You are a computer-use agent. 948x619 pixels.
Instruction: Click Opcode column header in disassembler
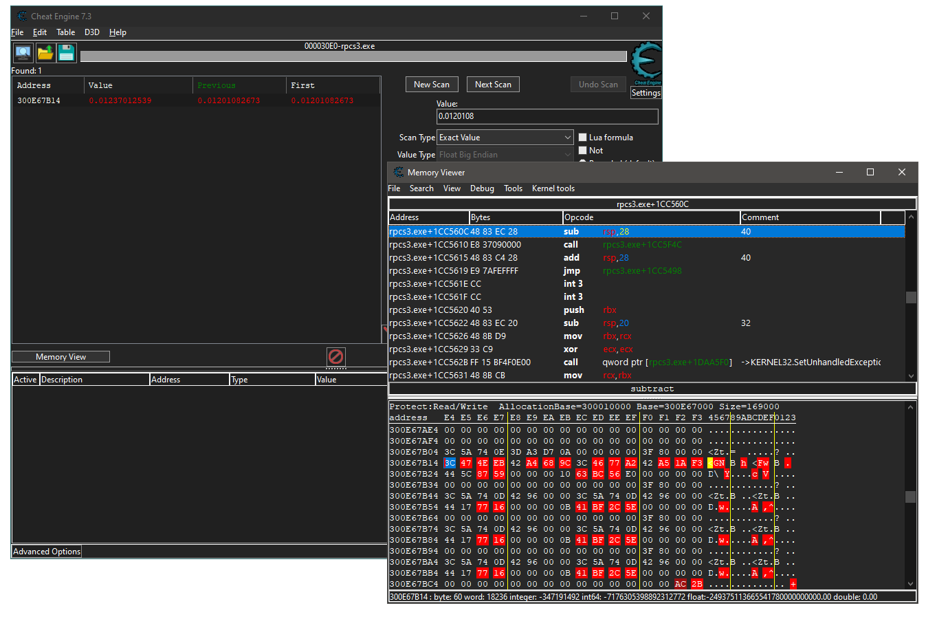[x=651, y=217]
